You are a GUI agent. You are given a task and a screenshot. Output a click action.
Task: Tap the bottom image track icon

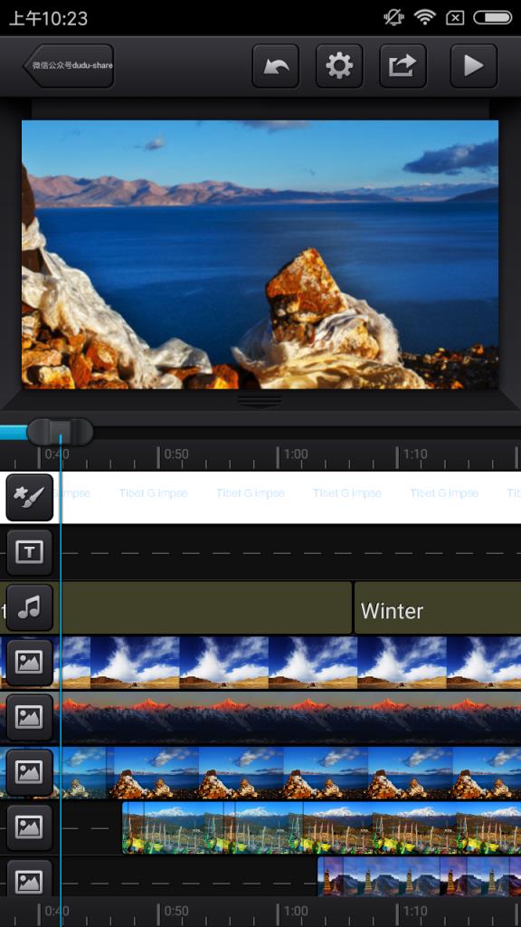point(30,881)
